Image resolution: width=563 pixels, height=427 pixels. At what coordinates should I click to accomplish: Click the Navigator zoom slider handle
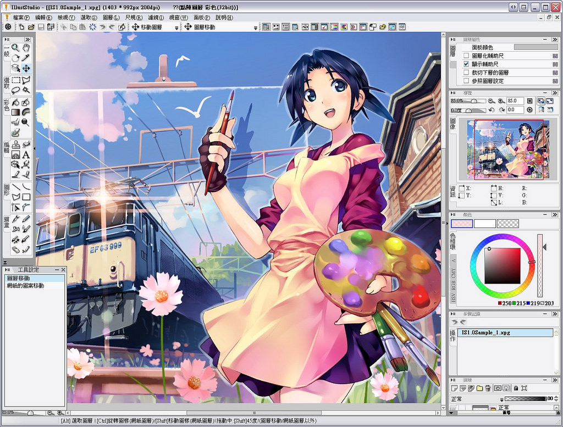click(474, 102)
